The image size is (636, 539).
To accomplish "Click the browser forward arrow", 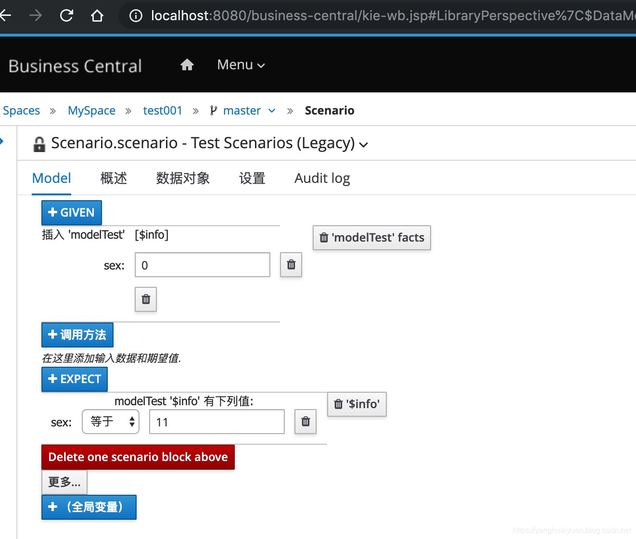I will (x=36, y=16).
